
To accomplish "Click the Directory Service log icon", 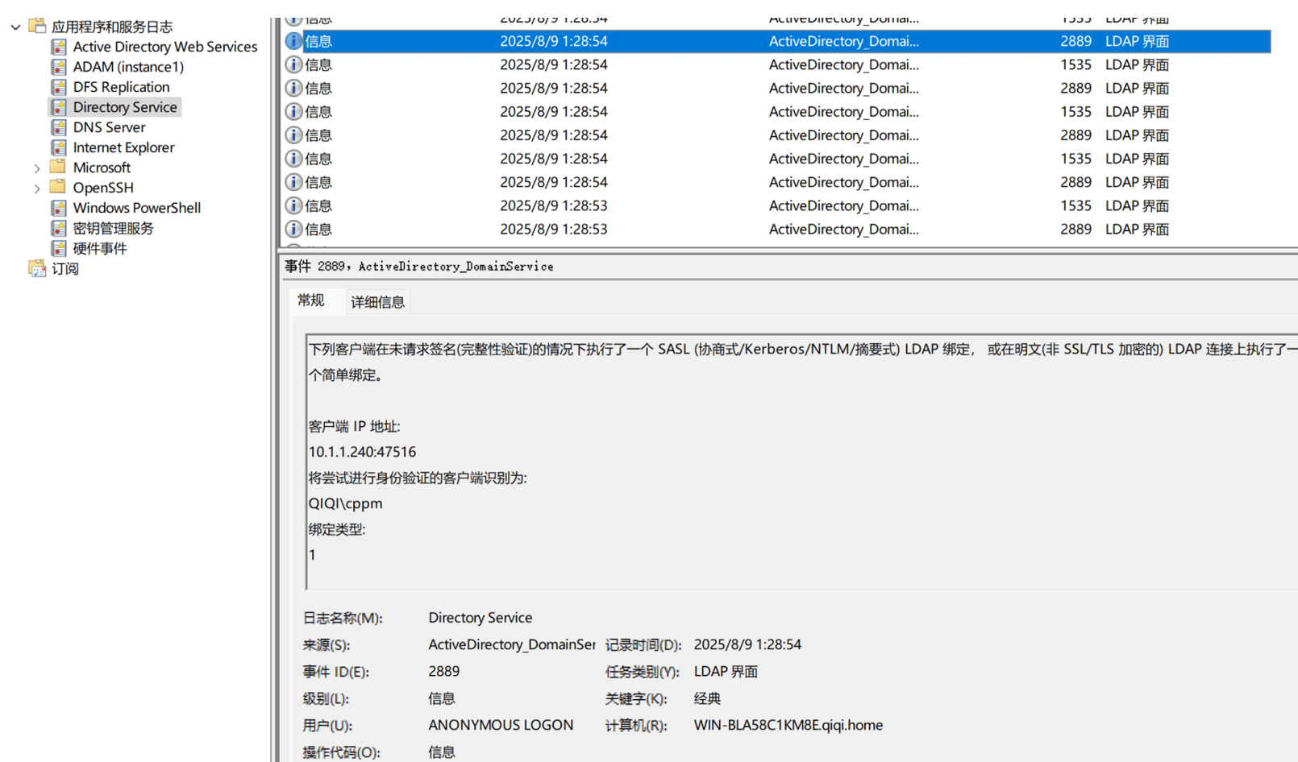I will 59,107.
